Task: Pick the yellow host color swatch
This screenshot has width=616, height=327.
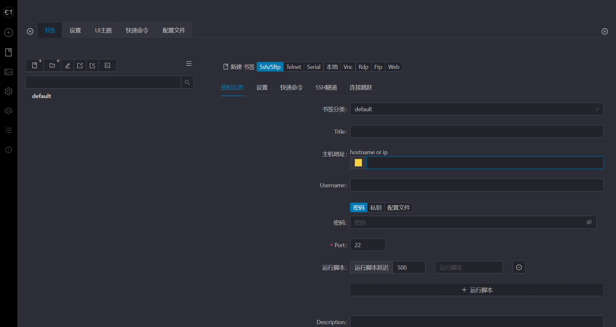Action: click(358, 163)
